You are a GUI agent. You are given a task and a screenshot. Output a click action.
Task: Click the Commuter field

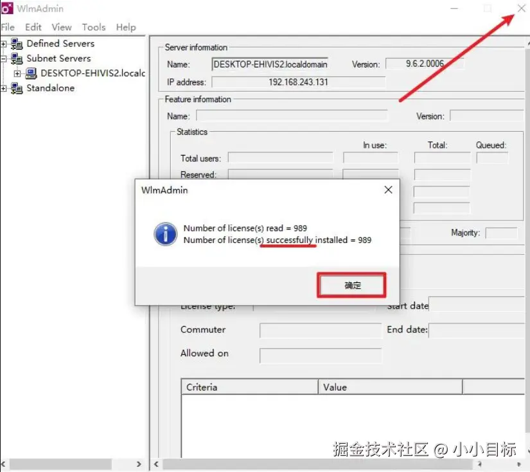pos(321,331)
